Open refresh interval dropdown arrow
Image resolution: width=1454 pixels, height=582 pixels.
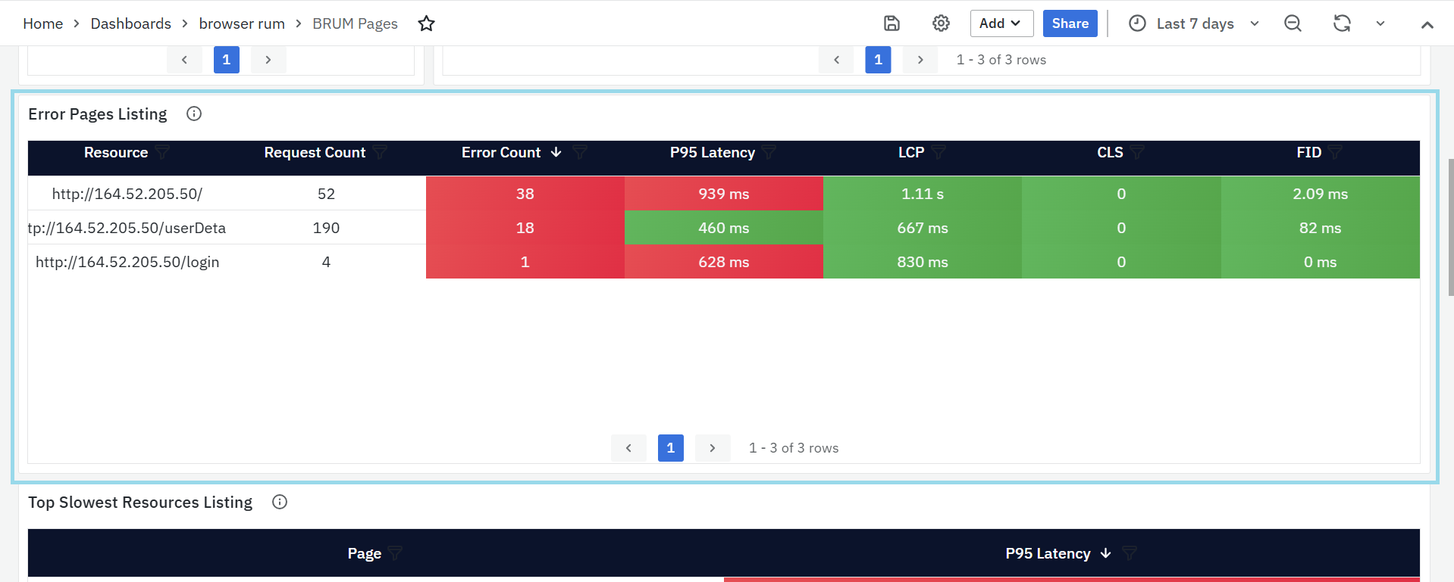1380,23
